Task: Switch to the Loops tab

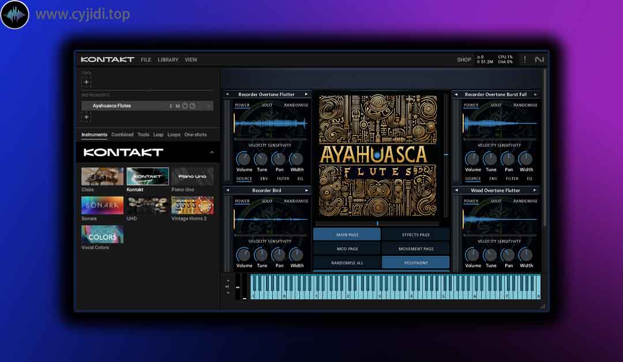Action: pyautogui.click(x=174, y=134)
